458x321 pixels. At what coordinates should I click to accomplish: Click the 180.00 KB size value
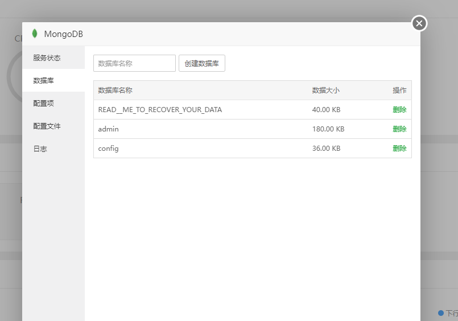328,129
